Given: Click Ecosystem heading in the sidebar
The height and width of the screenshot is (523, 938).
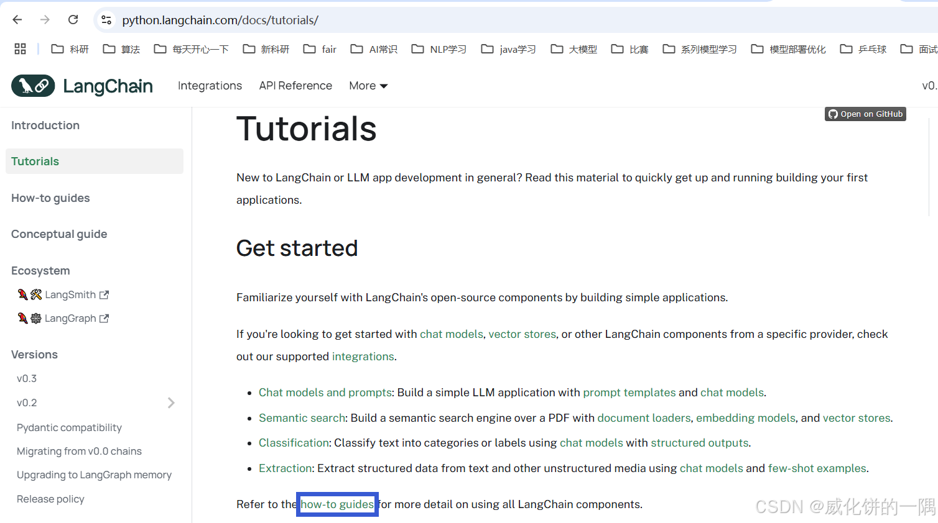Looking at the screenshot, I should click(40, 271).
